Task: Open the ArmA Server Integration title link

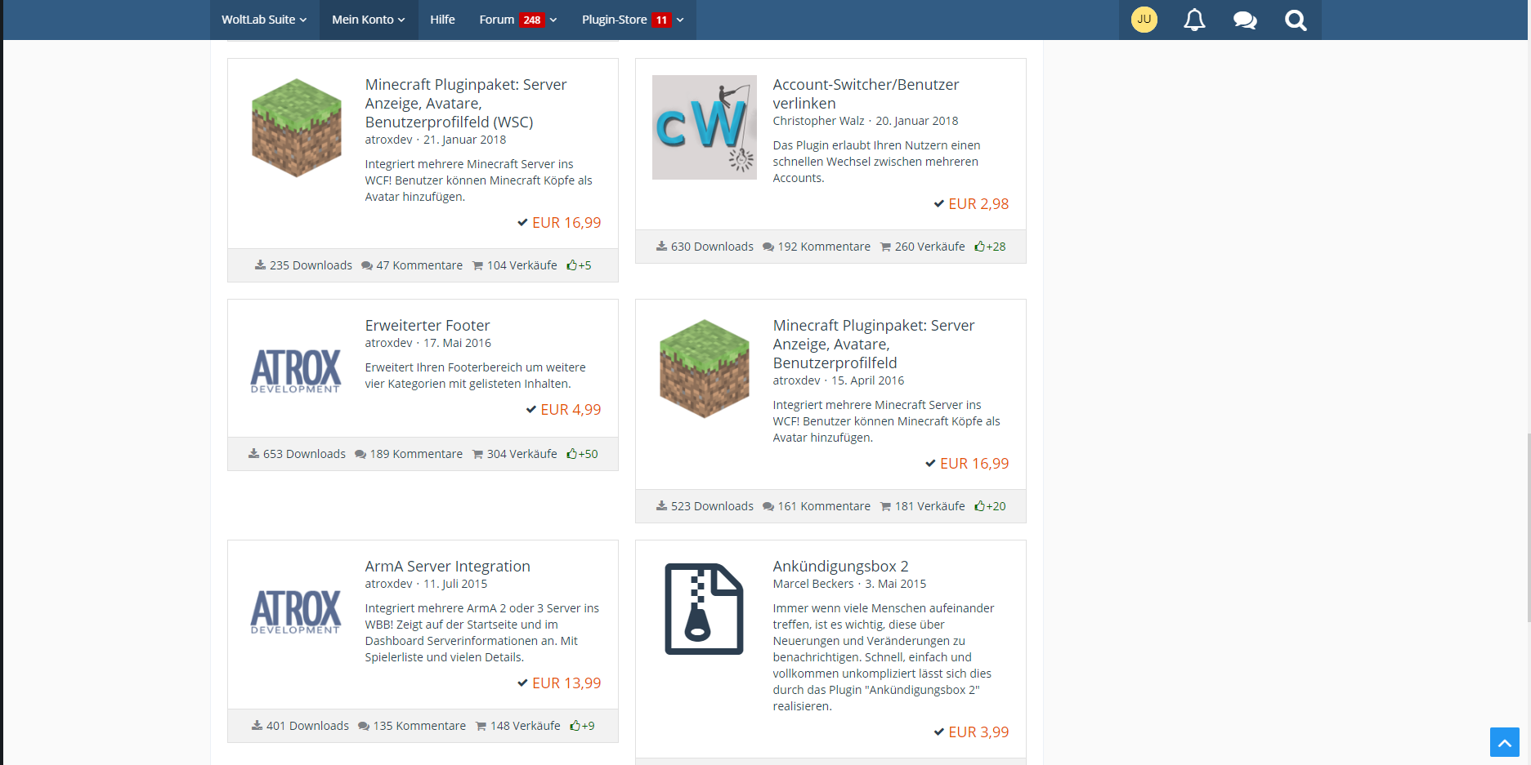Action: click(447, 566)
